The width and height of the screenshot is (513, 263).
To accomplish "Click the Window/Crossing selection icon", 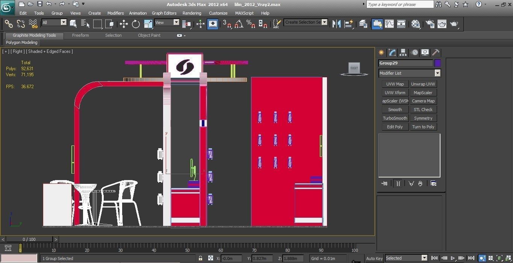I will click(110, 24).
